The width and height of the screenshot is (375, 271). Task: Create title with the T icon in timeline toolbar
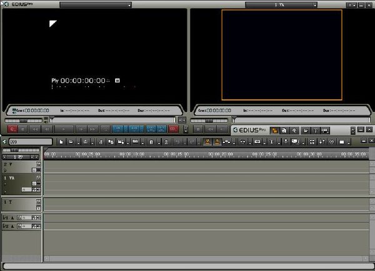(x=271, y=142)
